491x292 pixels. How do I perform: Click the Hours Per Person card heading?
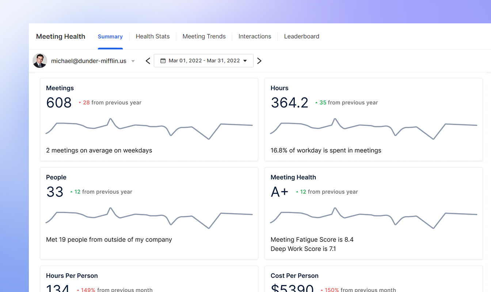click(x=72, y=276)
